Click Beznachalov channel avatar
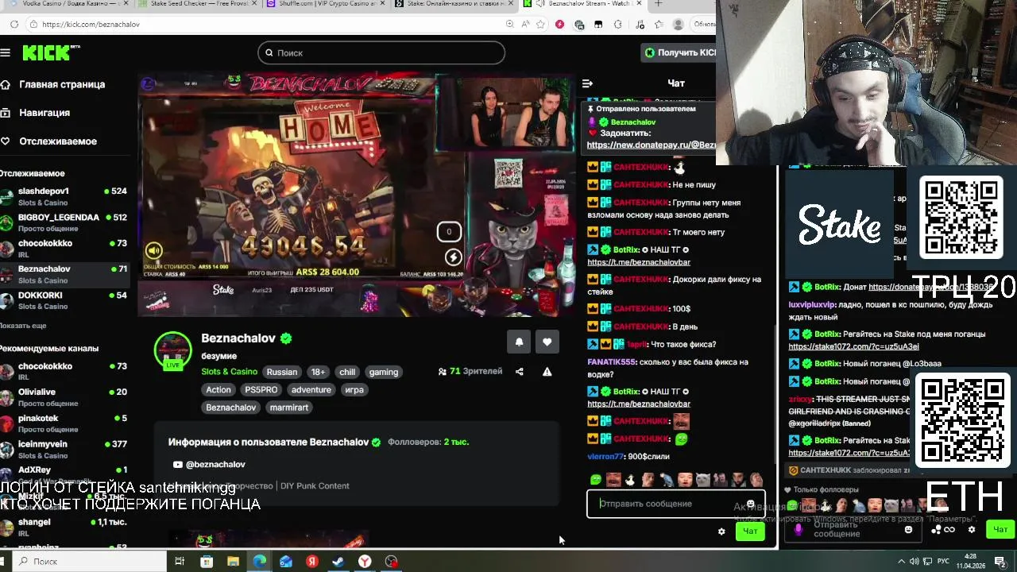 pyautogui.click(x=172, y=350)
